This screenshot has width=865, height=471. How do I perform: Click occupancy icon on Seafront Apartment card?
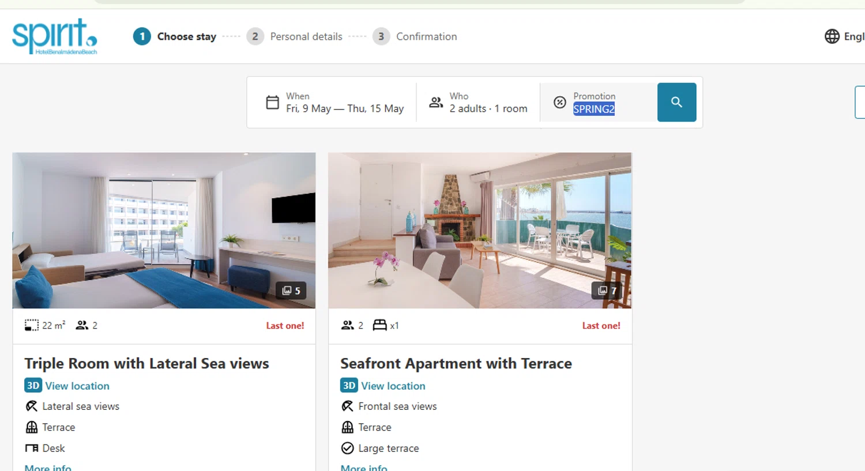coord(347,326)
